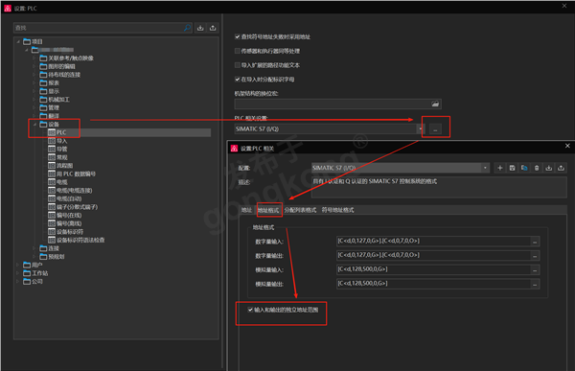575x371 pixels.
Task: Expand the 用户 folder
Action: point(18,265)
